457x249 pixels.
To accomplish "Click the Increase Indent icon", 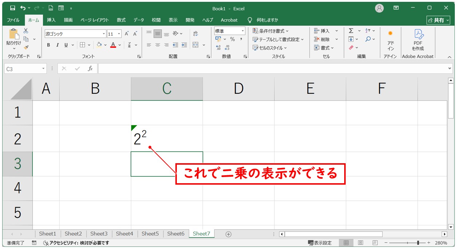I will 184,45.
